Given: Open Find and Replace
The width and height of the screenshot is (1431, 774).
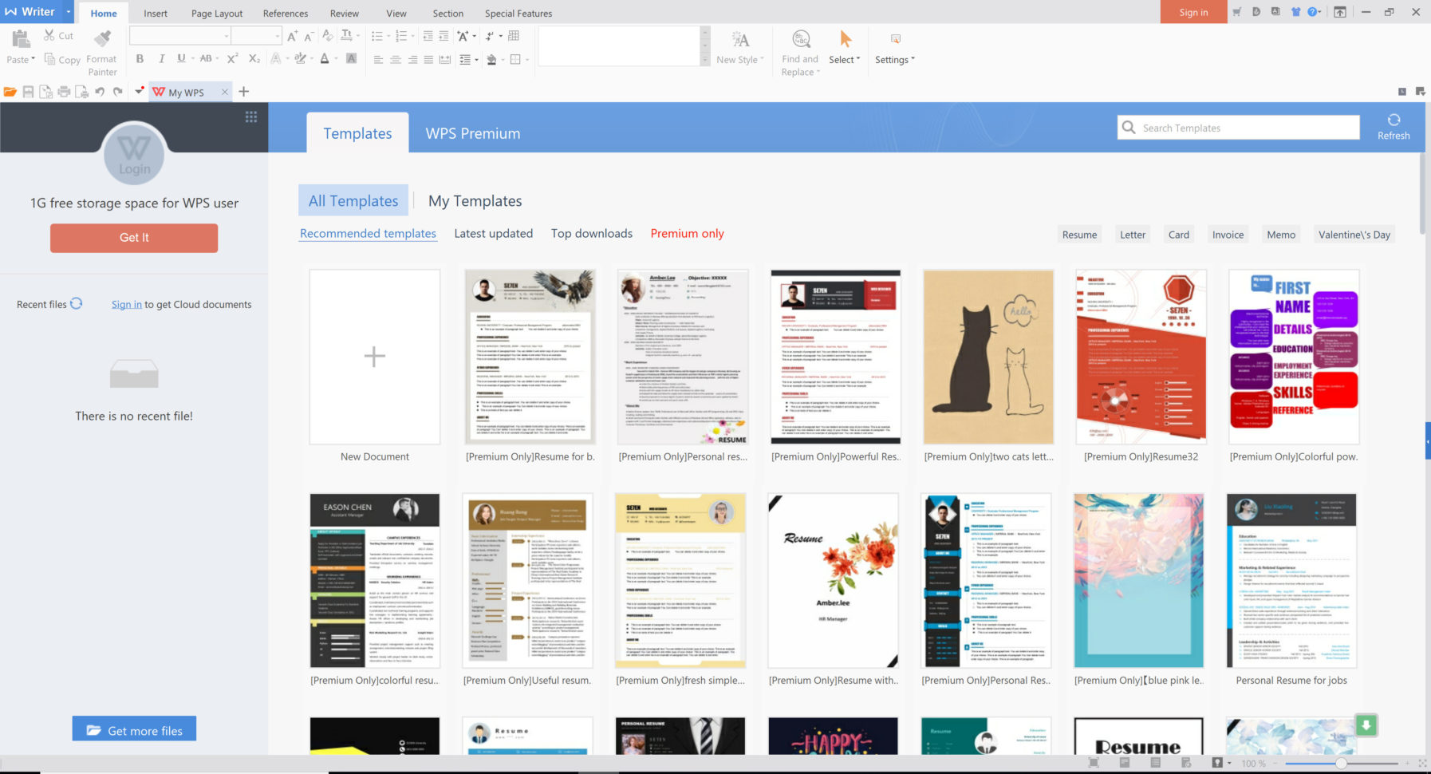Looking at the screenshot, I should pyautogui.click(x=799, y=51).
